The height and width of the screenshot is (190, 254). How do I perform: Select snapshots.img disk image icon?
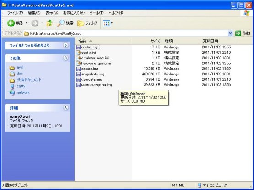[x=78, y=74]
